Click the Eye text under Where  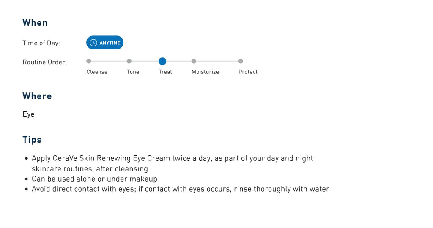pyautogui.click(x=28, y=114)
